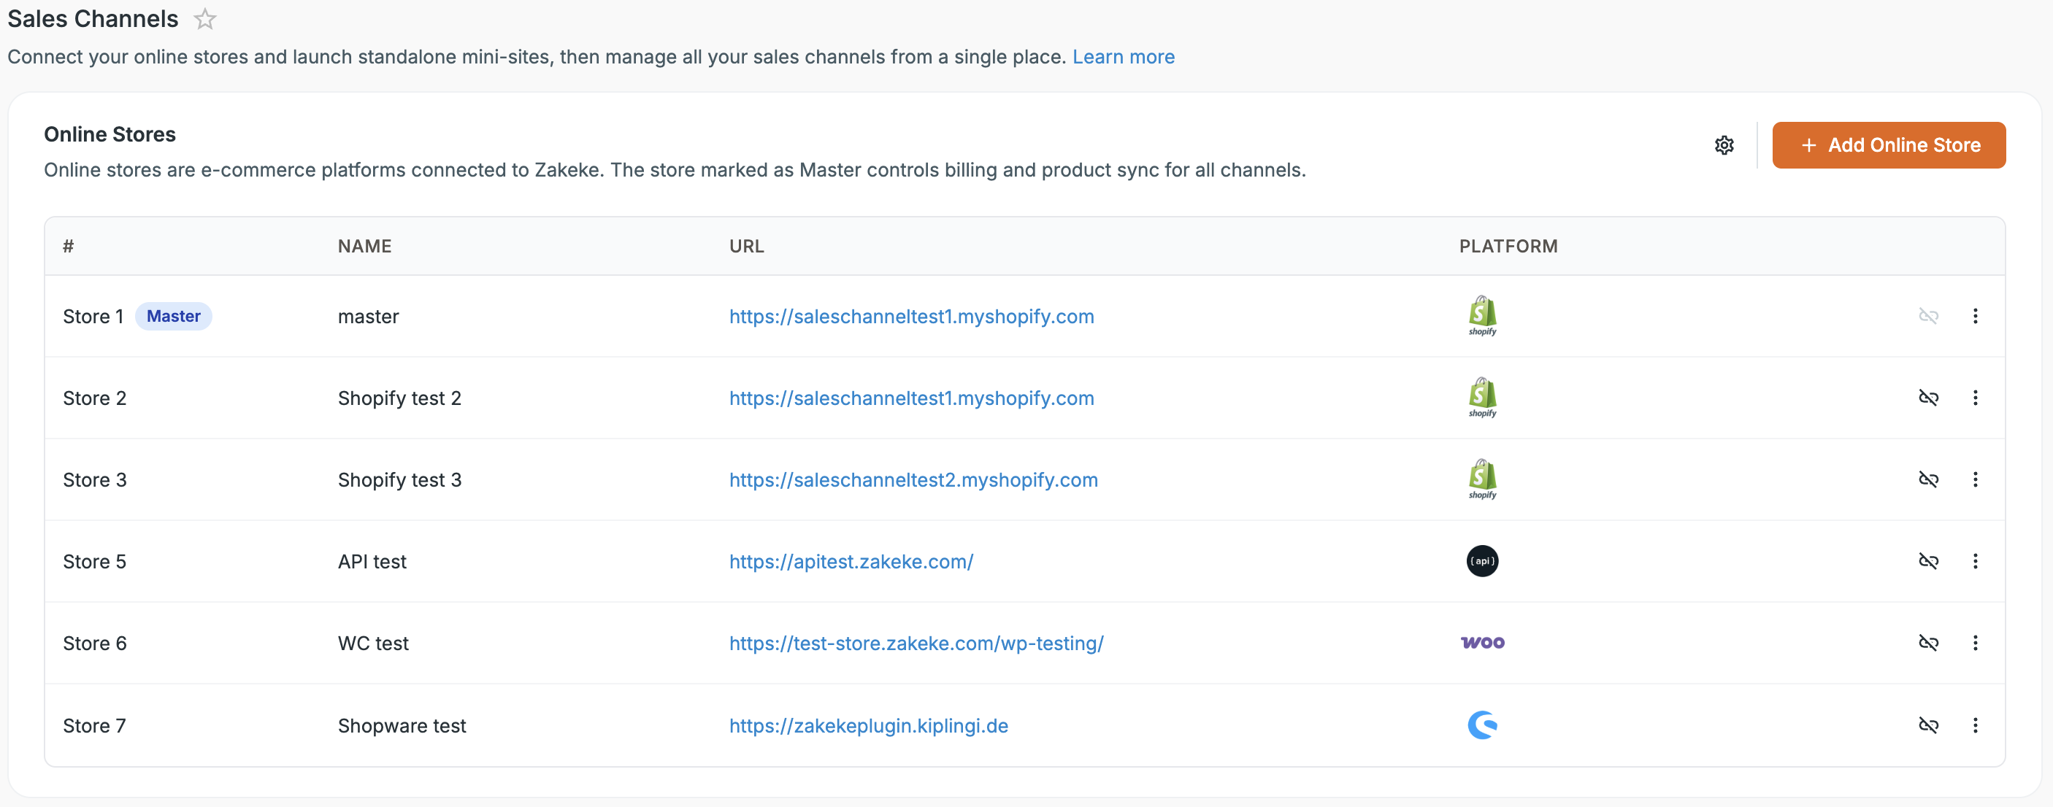This screenshot has height=807, width=2053.
Task: Select the 'Store 3' cell
Action: coord(95,479)
